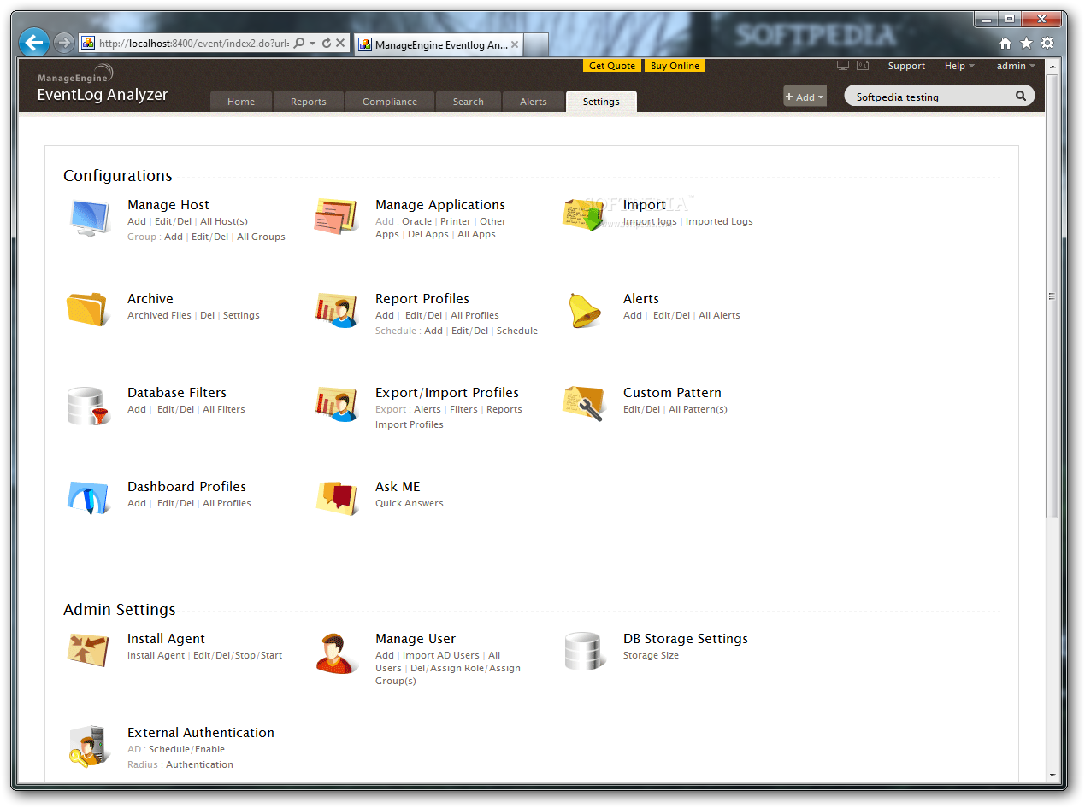Click the Export/Import Profiles icon
The height and width of the screenshot is (808, 1085).
pyautogui.click(x=336, y=405)
